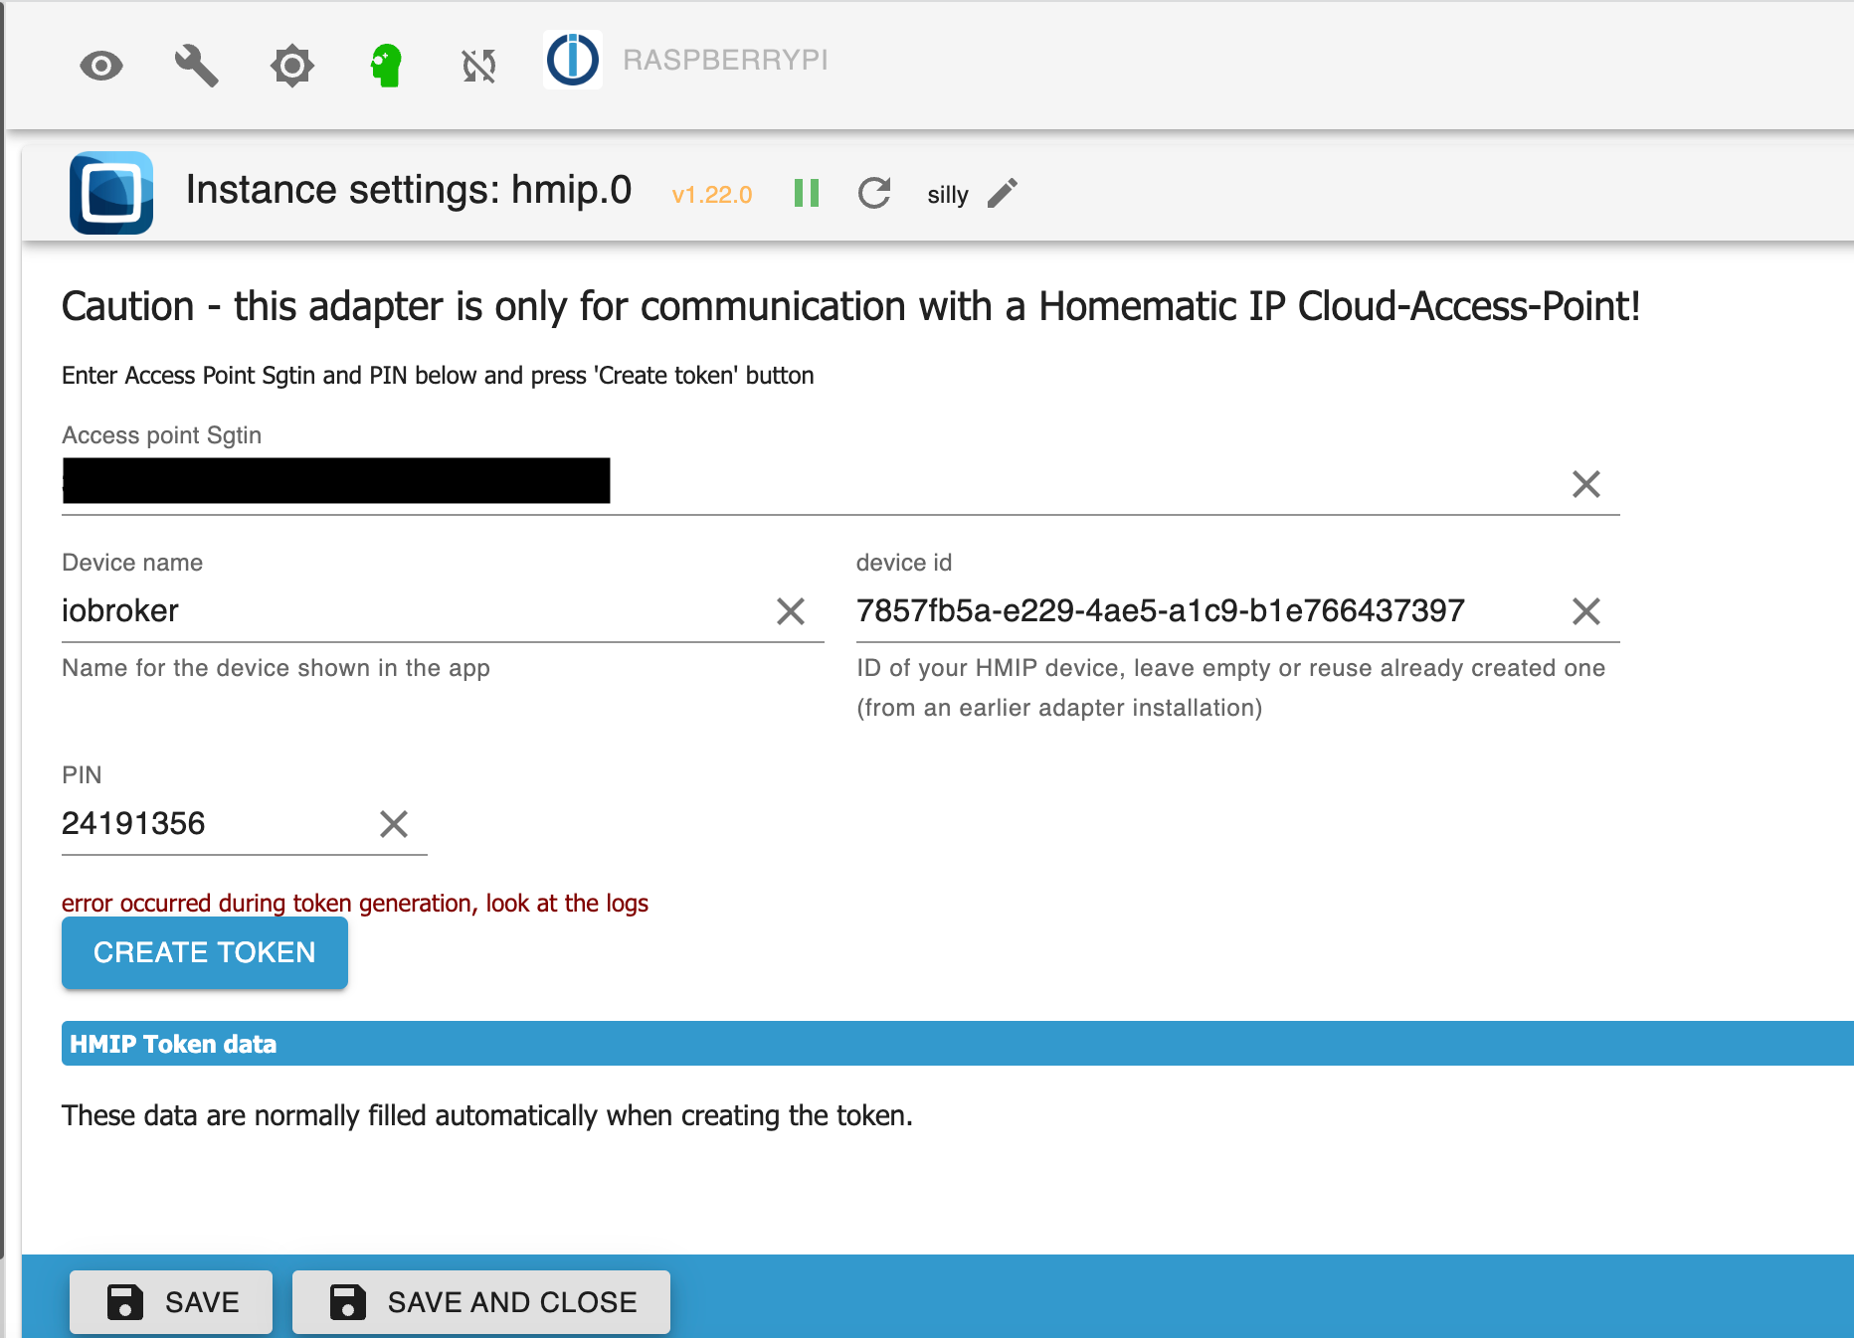This screenshot has width=1854, height=1338.
Task: Click the token generation error message
Action: [355, 903]
